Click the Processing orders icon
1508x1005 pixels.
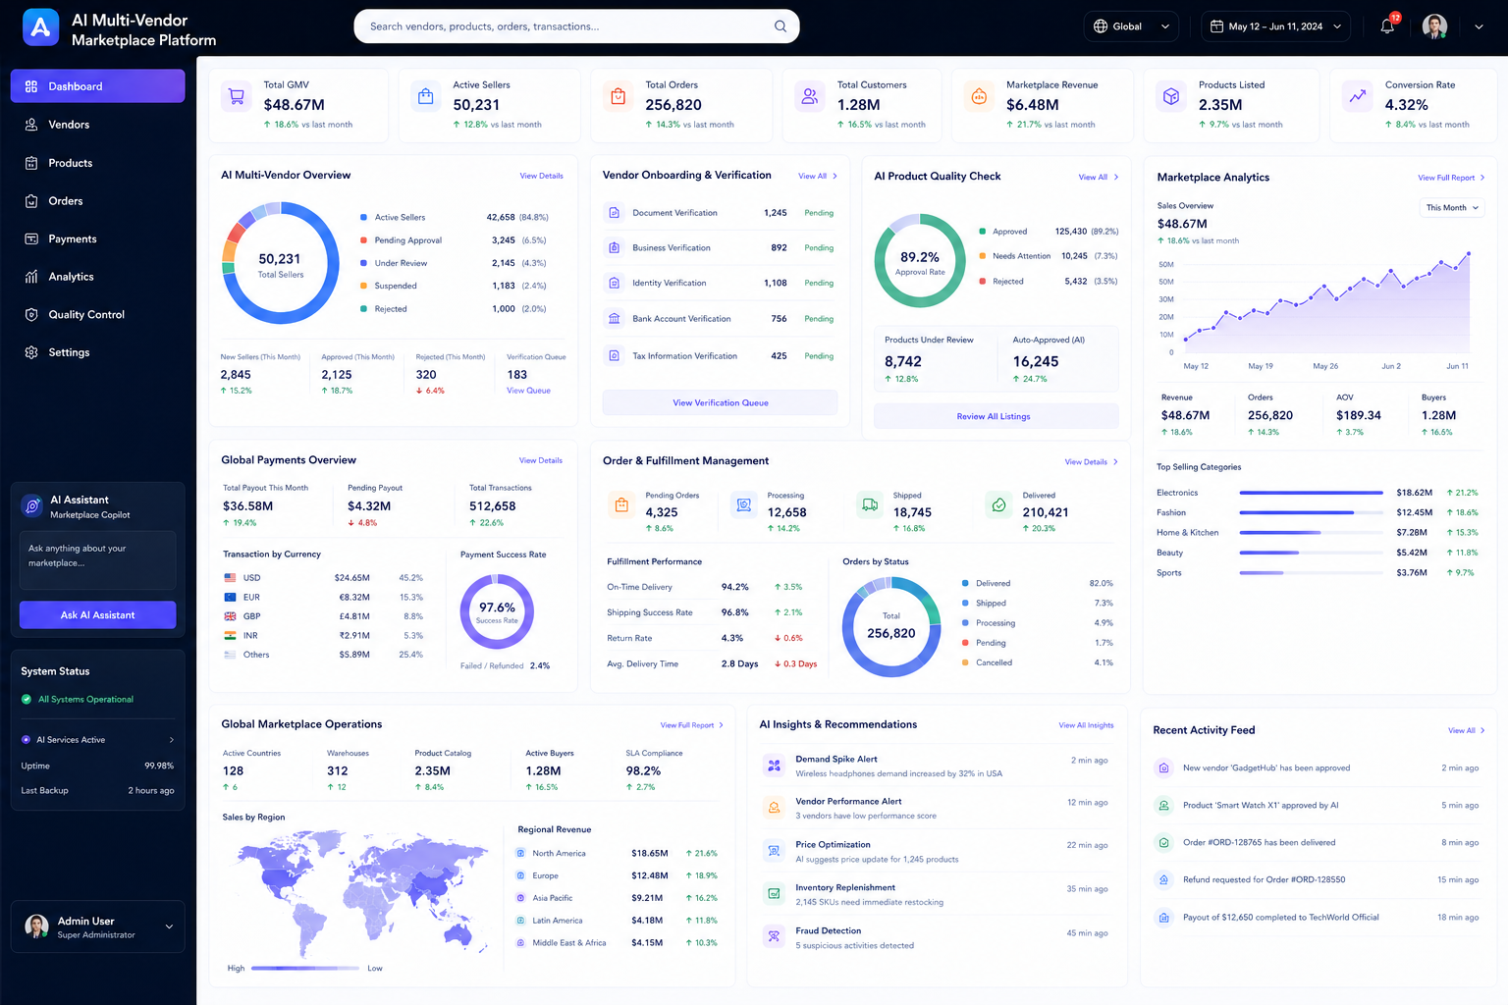click(x=744, y=505)
